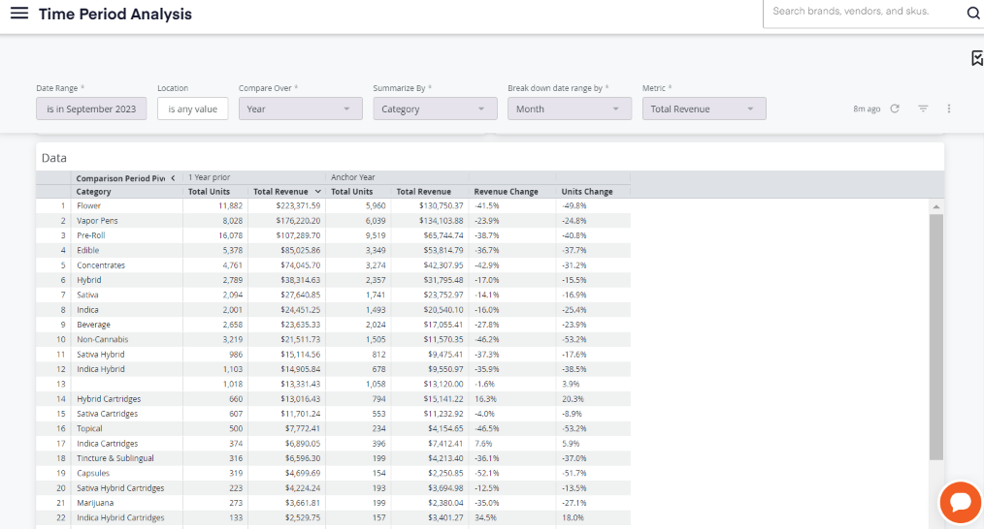The width and height of the screenshot is (984, 529).
Task: Click the Category column header
Action: pyautogui.click(x=93, y=192)
